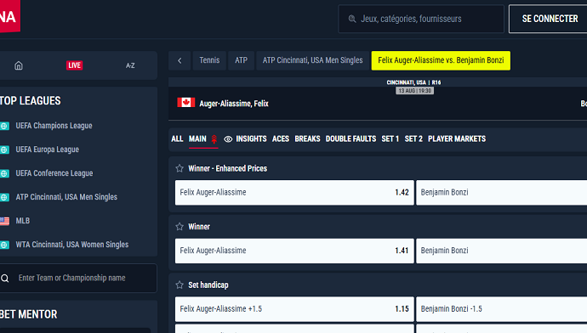Screen dimensions: 587x333
Task: Switch to the SET 2 tab
Action: (x=413, y=139)
